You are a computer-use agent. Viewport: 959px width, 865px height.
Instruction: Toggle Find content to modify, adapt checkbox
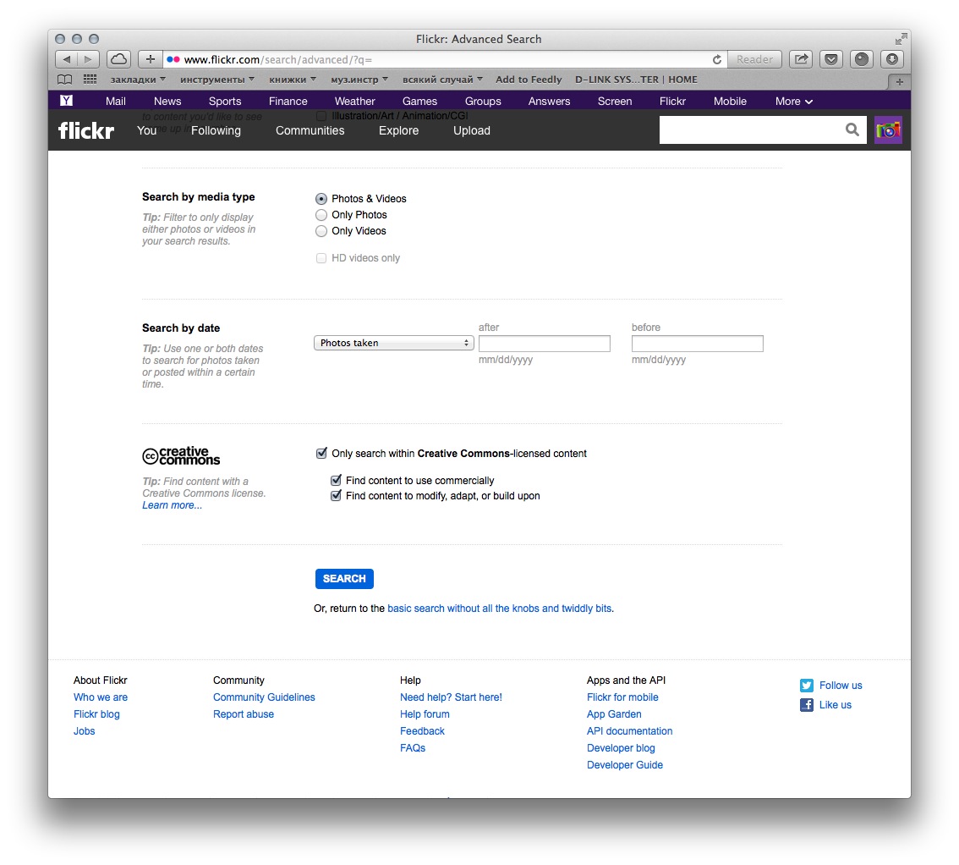click(336, 496)
